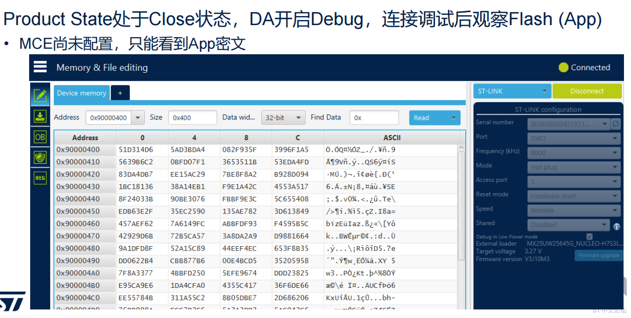Viewport: 631px width, 318px height.
Task: Click the Firmware version V3J10M3 text
Action: click(x=538, y=259)
